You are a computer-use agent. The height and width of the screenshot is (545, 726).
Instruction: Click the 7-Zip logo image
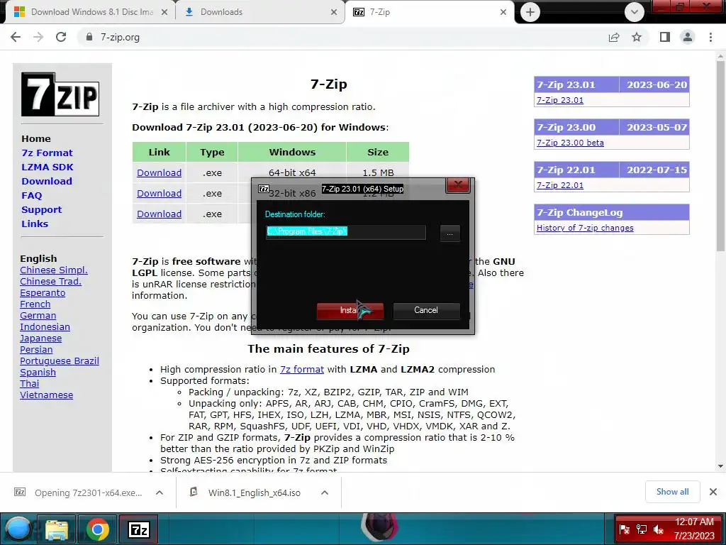click(x=60, y=94)
